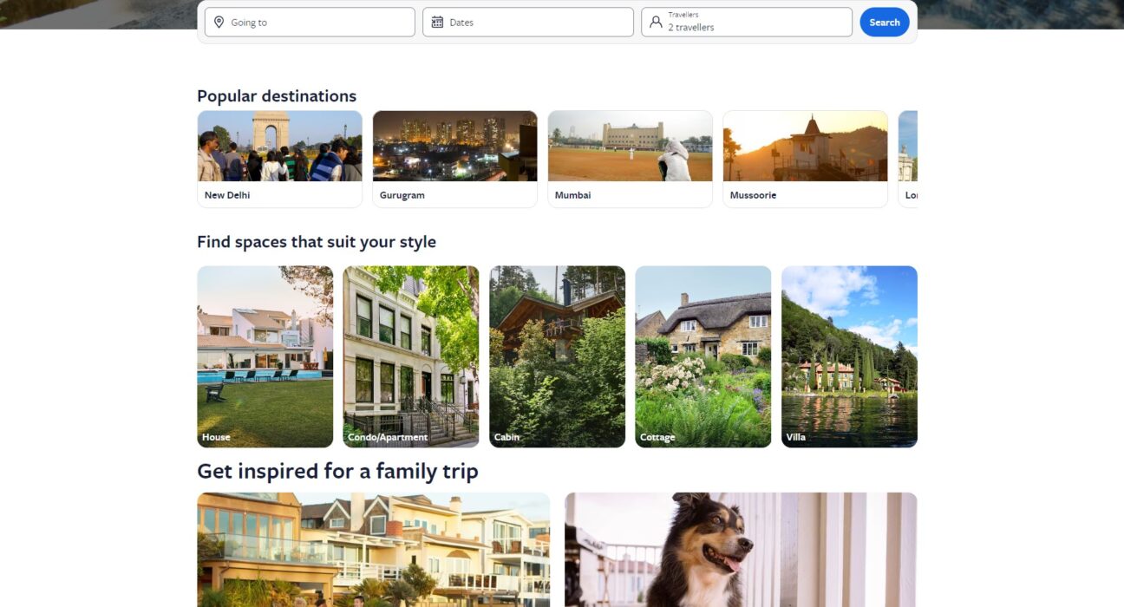Open the Mussoorie destination card
This screenshot has width=1124, height=607.
[x=805, y=160]
